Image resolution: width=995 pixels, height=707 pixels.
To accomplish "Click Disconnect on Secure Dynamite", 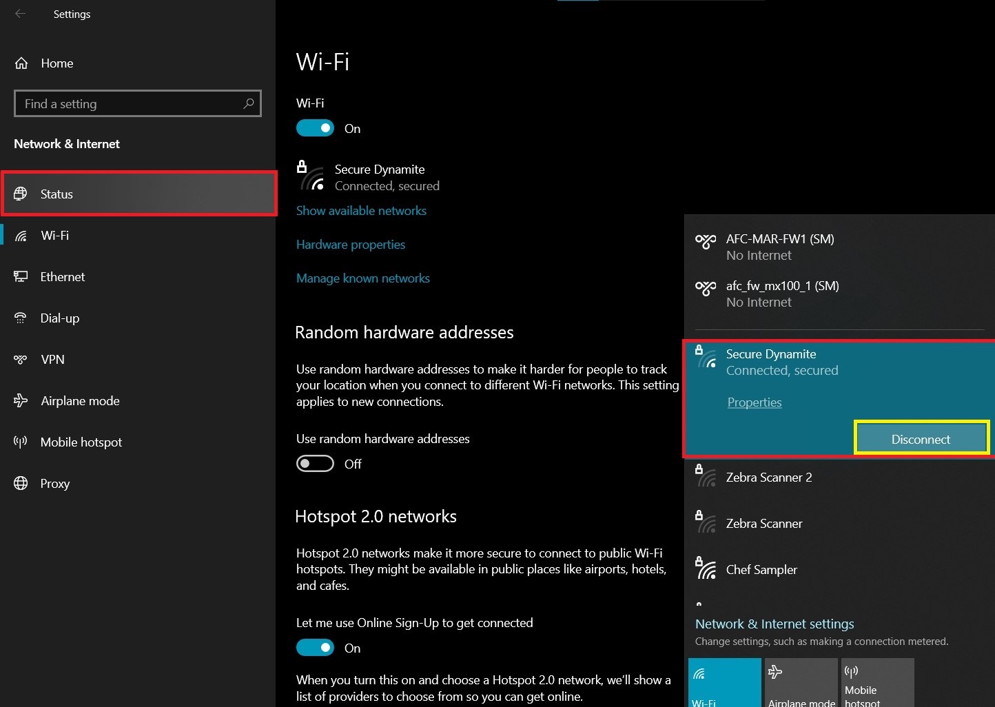I will pos(921,438).
